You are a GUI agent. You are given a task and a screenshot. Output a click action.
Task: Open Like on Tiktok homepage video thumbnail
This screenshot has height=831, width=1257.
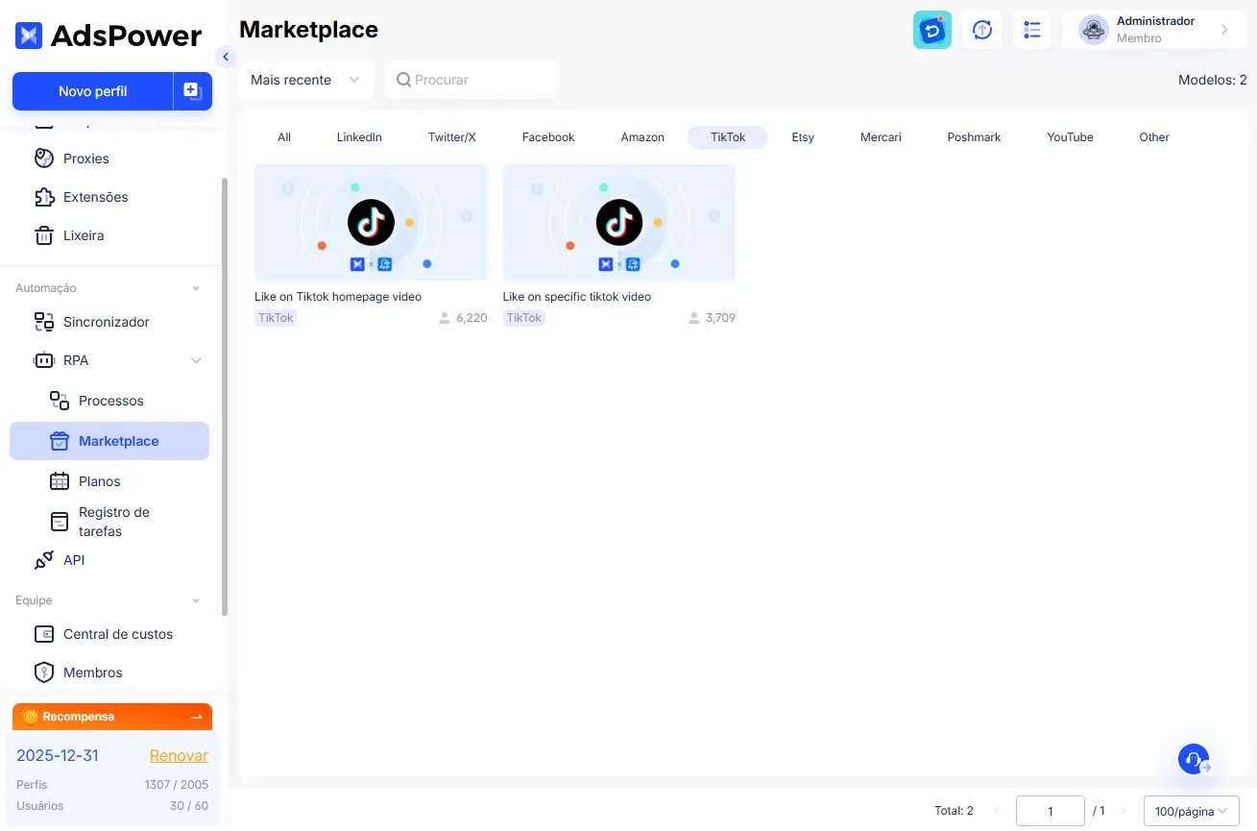[x=371, y=223]
